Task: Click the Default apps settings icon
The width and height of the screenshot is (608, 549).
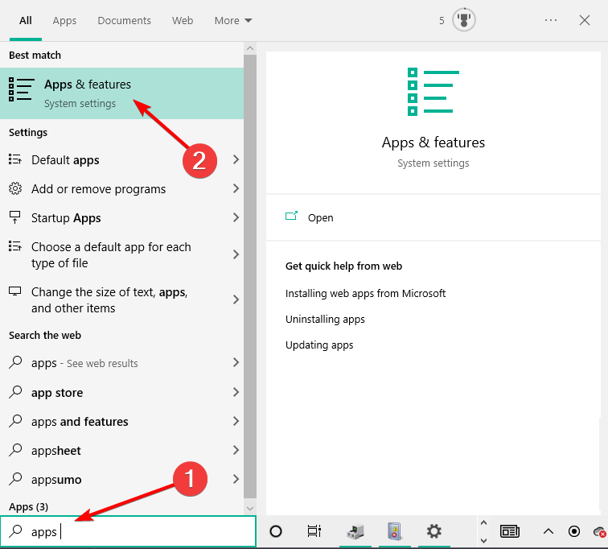Action: (15, 159)
